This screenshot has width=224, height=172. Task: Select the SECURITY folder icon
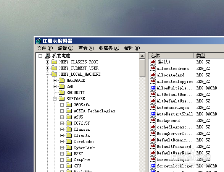(61, 92)
